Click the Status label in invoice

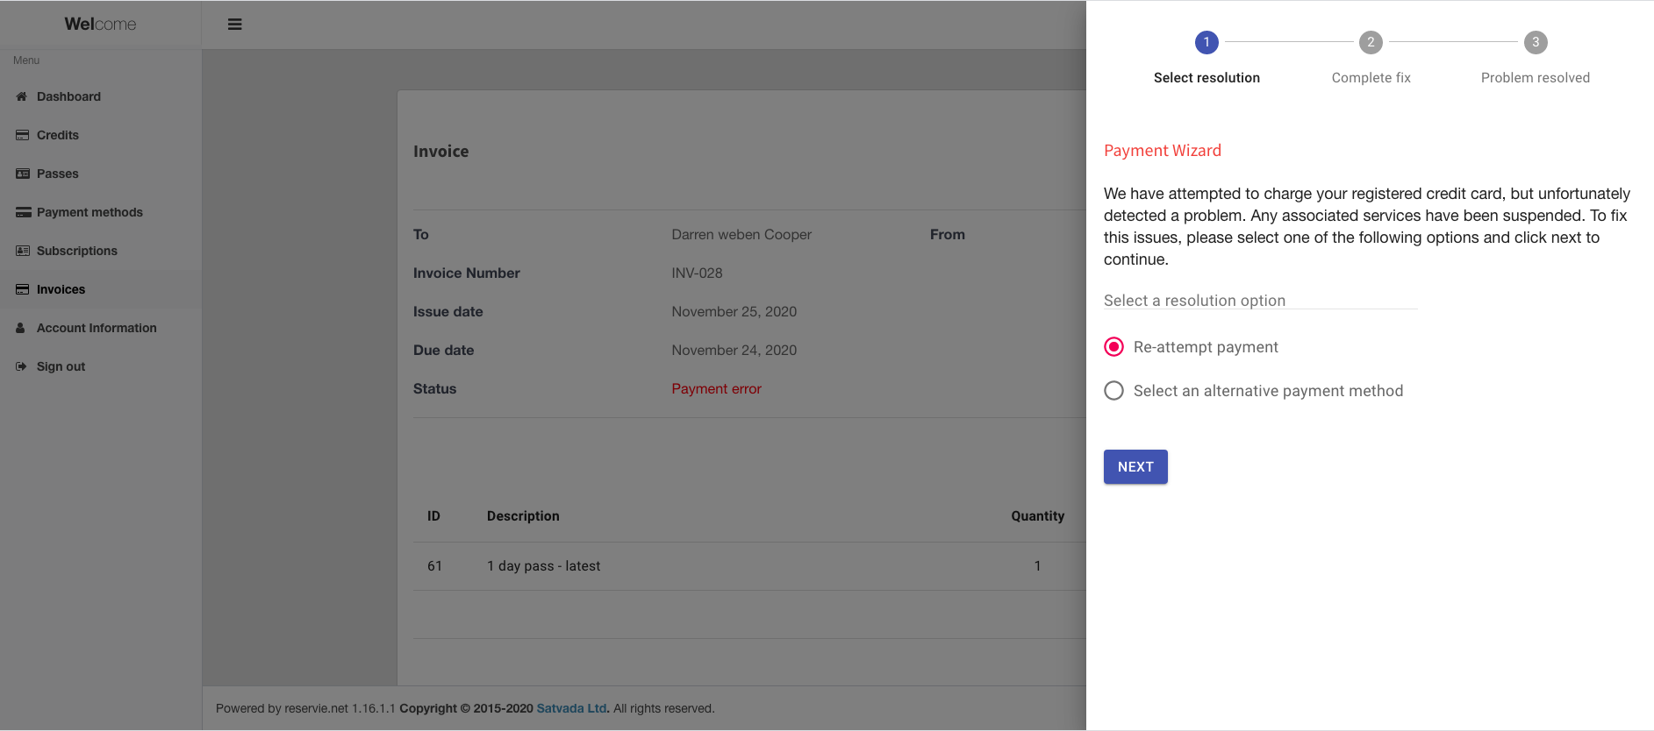pos(434,389)
